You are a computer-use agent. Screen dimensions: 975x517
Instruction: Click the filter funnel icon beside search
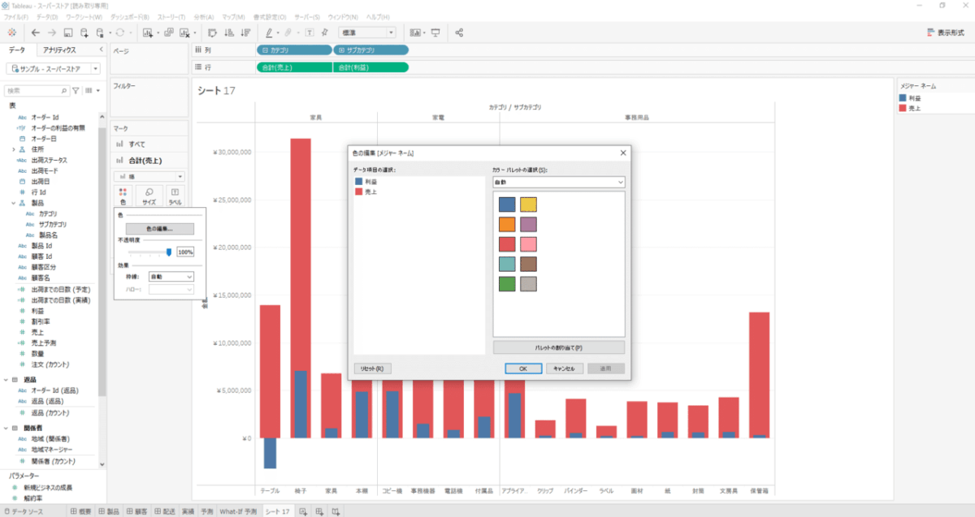click(76, 91)
